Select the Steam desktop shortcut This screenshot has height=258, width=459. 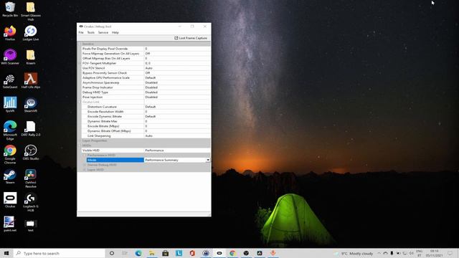[10, 176]
